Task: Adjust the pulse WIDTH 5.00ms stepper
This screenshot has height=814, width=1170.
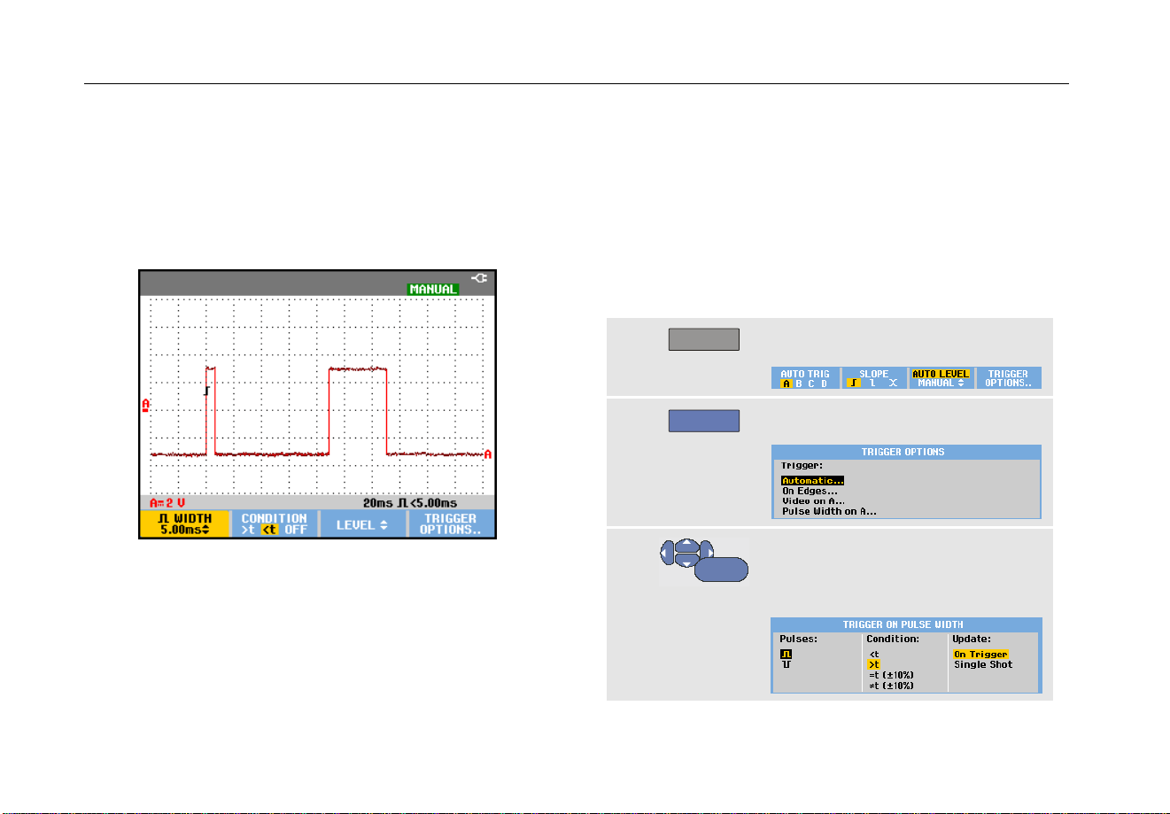Action: [x=184, y=524]
